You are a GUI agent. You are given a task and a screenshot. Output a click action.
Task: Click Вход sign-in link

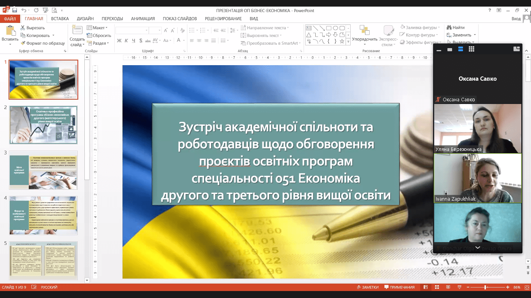pos(516,19)
